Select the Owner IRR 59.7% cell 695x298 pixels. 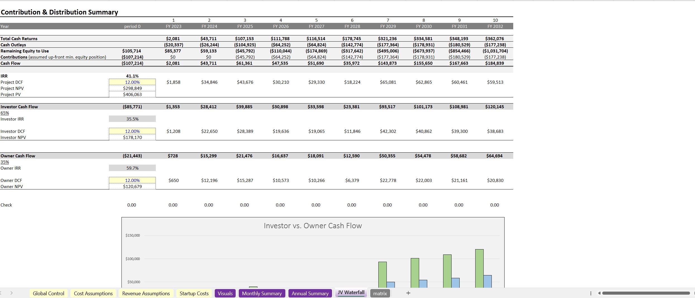[x=132, y=168]
